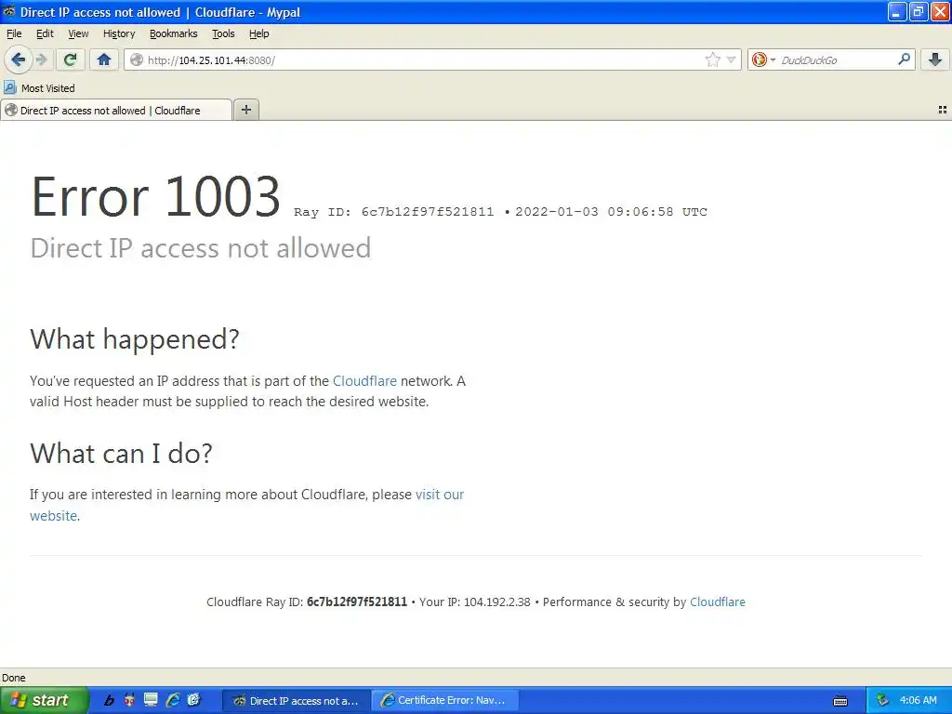Open the Cloudflare link in page footer
The height and width of the screenshot is (714, 952).
[x=717, y=602]
